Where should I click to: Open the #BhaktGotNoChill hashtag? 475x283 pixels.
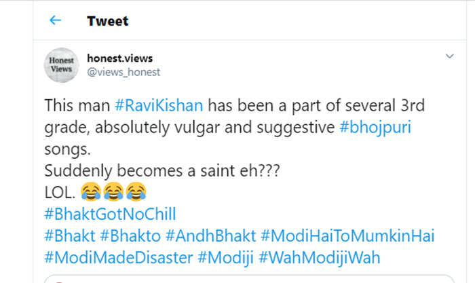pyautogui.click(x=110, y=214)
